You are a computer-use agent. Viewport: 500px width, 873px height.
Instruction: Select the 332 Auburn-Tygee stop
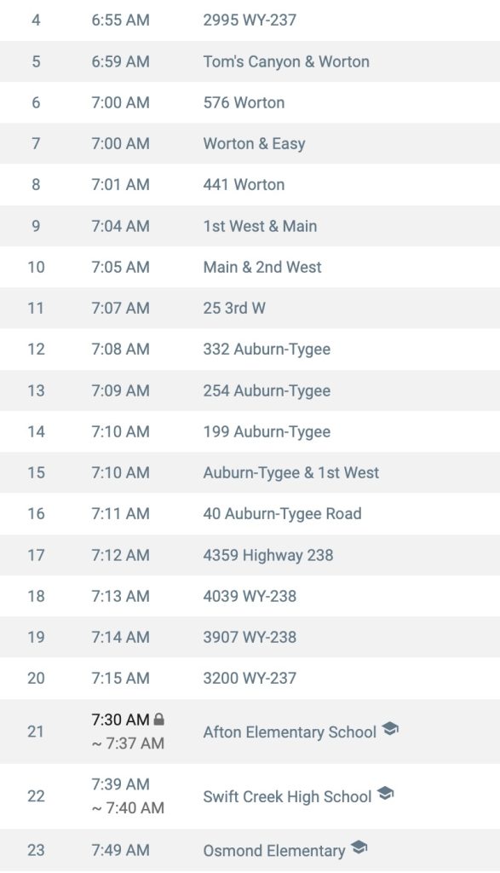[x=250, y=349]
